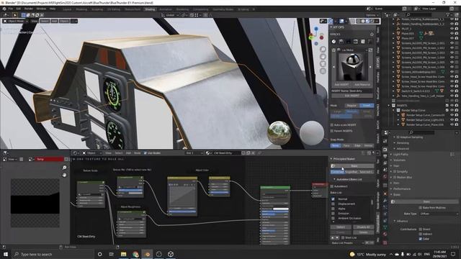
Task: Enable the Simplify checkbox
Action: (395, 171)
